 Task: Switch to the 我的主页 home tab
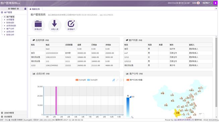(34, 9)
